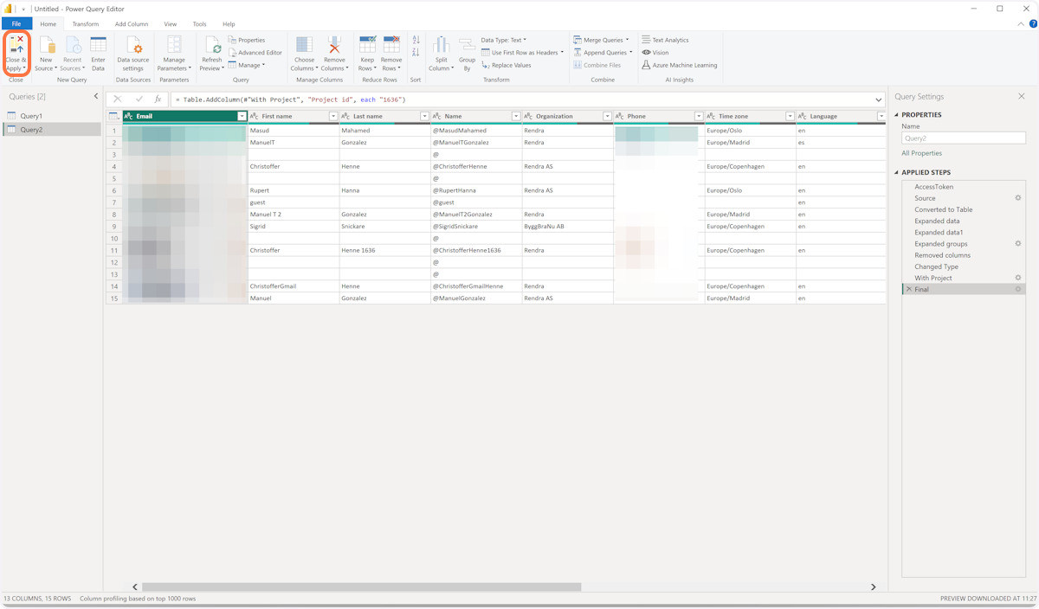Select Query2 in Queries pane
The image size is (1039, 609).
52,130
